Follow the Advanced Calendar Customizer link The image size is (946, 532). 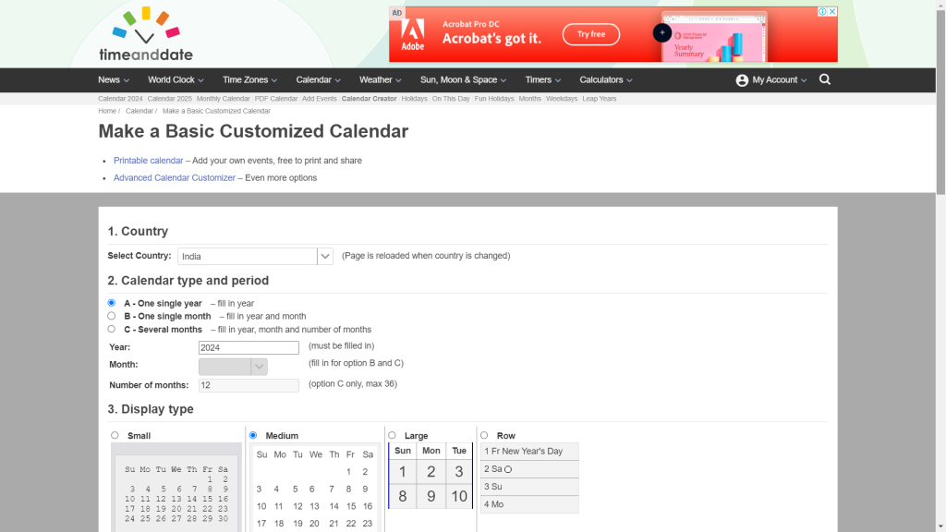point(174,178)
